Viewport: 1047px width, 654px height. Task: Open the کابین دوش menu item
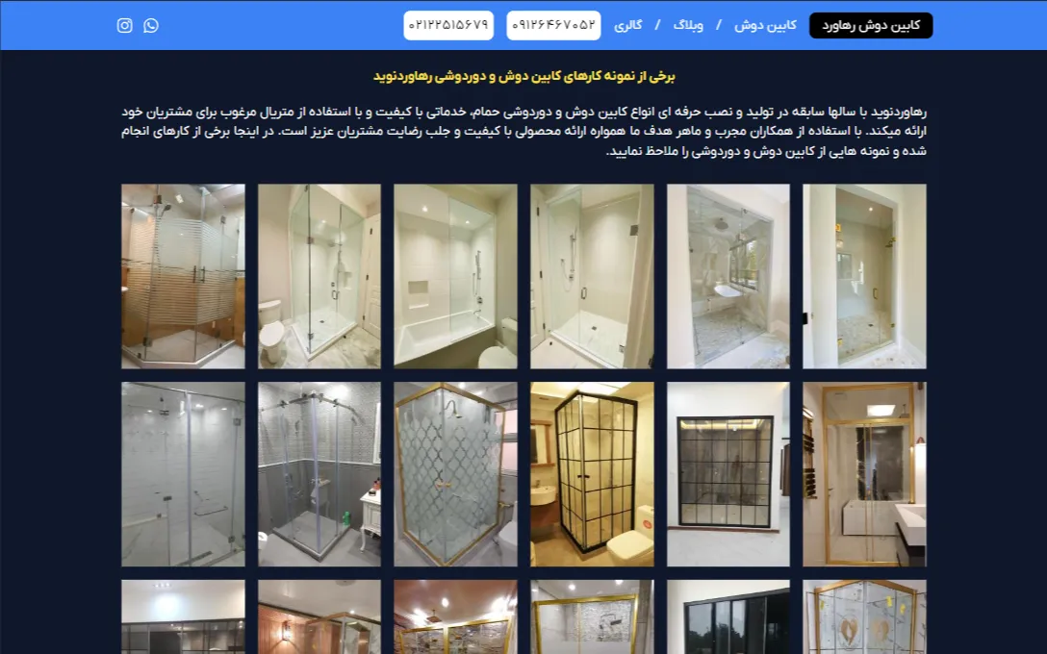pos(765,25)
